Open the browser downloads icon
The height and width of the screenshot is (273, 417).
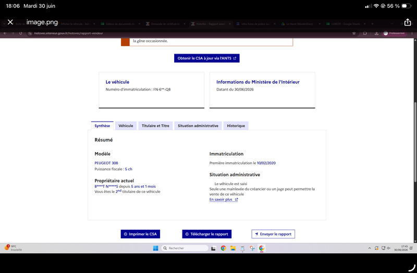coord(376,33)
